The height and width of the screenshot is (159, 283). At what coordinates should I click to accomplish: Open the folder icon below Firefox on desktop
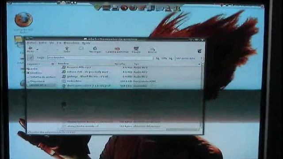[x=19, y=39]
